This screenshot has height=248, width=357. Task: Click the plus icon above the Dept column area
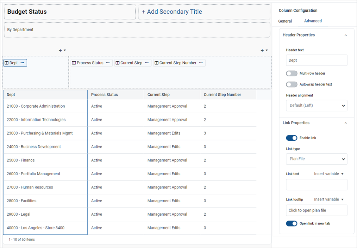click(60, 50)
